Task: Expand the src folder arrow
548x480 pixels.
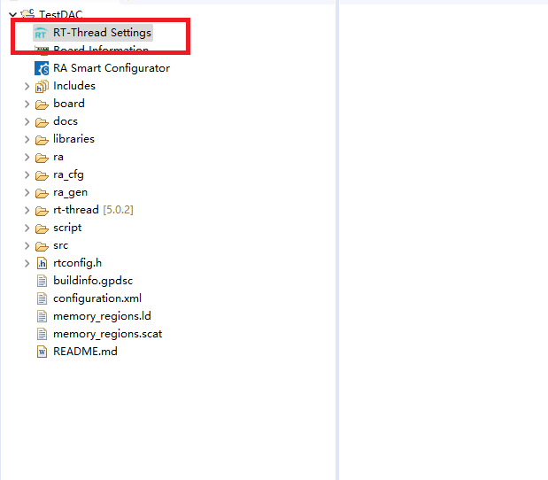Action: point(27,245)
